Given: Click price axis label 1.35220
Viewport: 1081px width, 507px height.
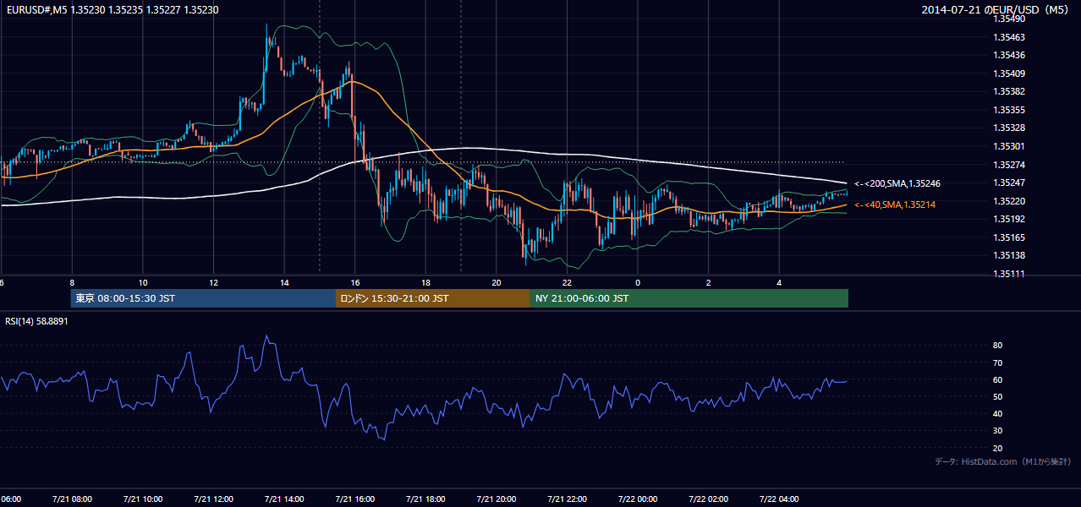Looking at the screenshot, I should (x=1009, y=201).
